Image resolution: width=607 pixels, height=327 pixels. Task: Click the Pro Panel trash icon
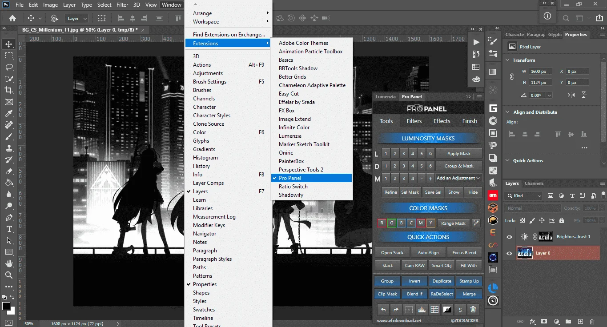point(473,310)
